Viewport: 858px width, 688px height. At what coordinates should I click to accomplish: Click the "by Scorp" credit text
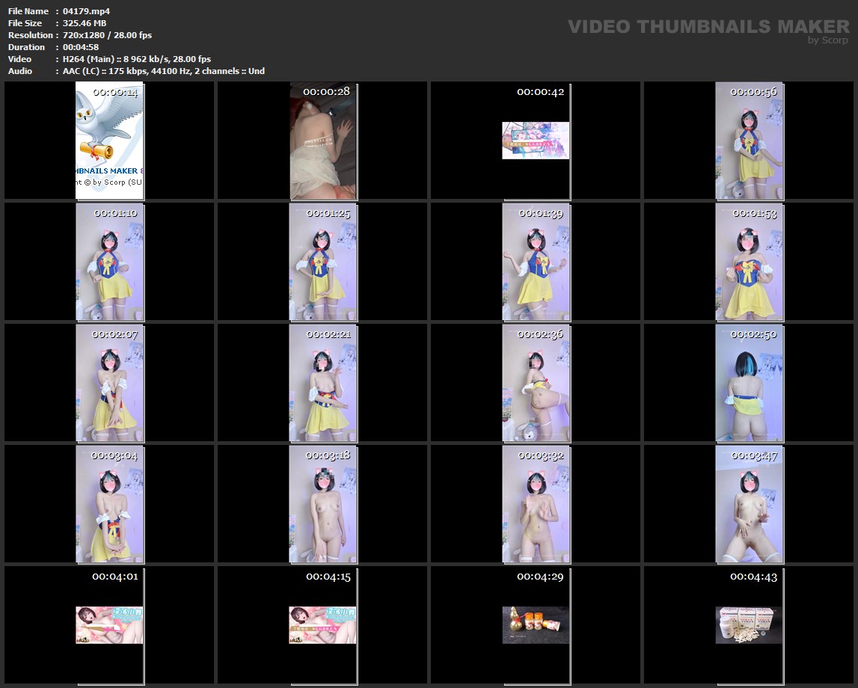click(827, 40)
